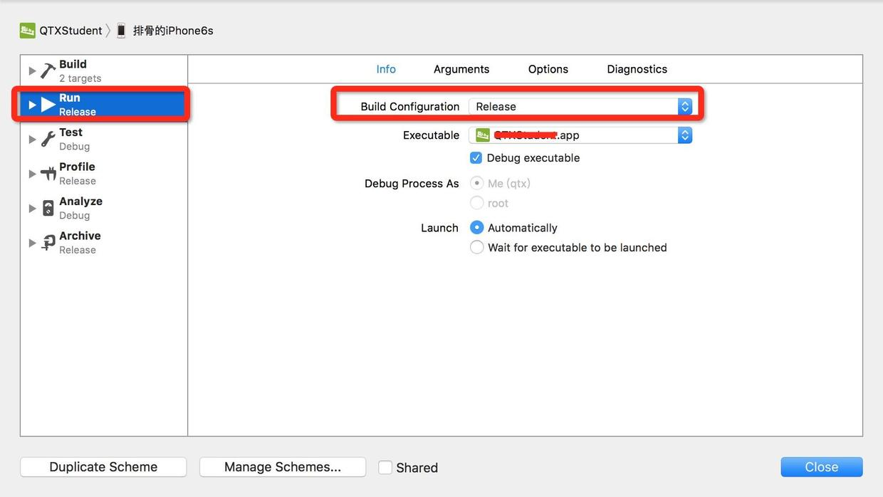Open the Build Configuration dropdown
883x497 pixels.
click(580, 107)
